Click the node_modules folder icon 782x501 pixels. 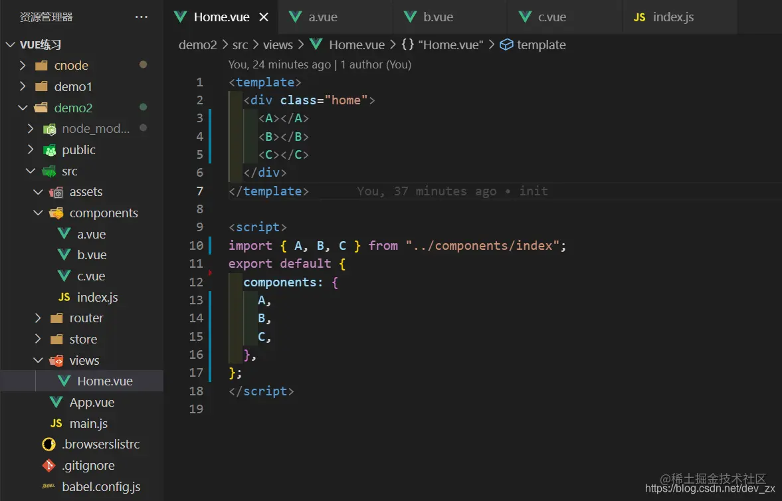click(49, 130)
